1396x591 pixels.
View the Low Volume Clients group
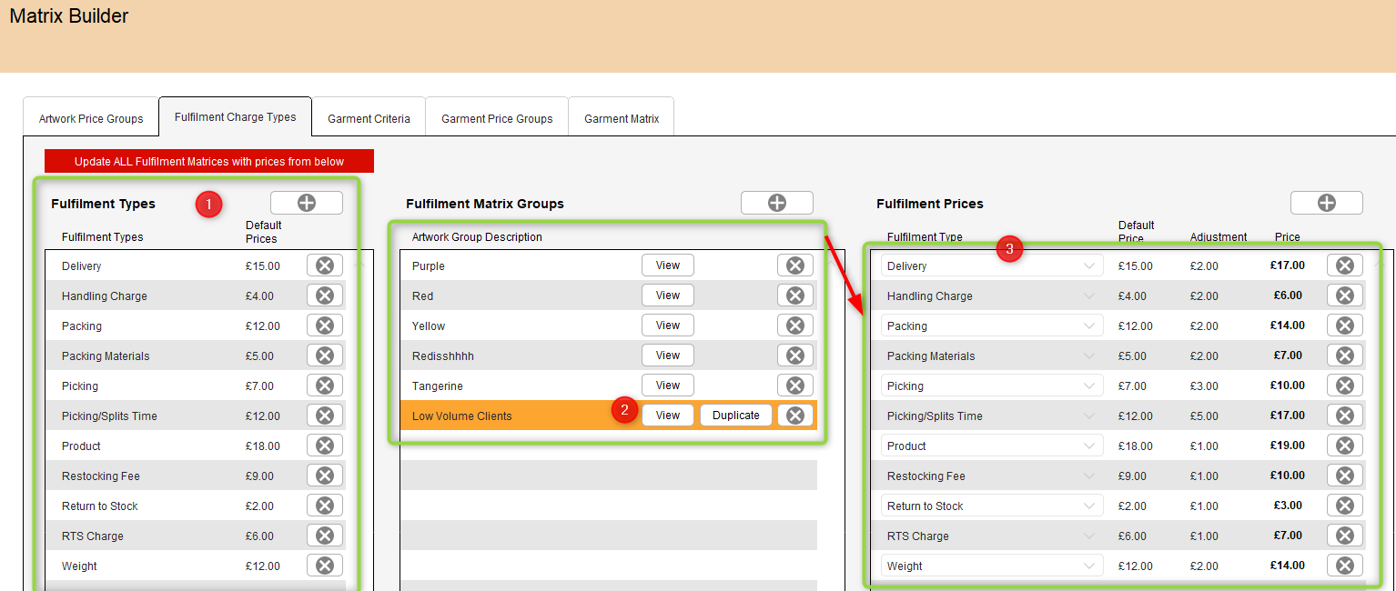(668, 416)
